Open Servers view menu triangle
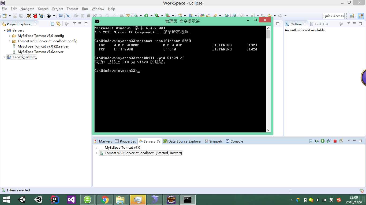The image size is (366, 205). pyautogui.click(x=349, y=140)
